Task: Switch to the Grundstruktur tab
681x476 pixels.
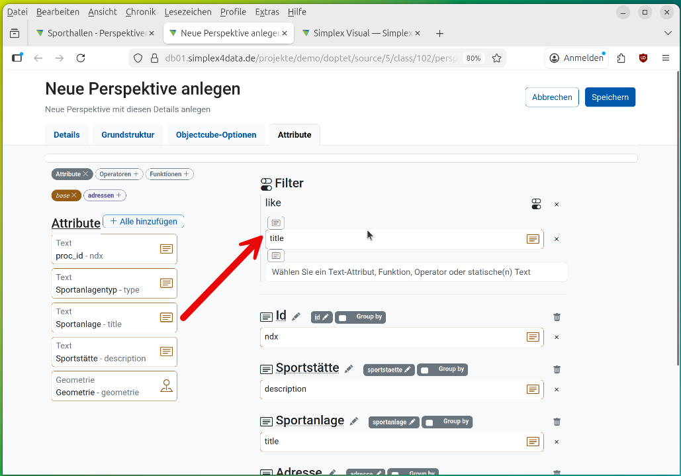Action: point(128,135)
